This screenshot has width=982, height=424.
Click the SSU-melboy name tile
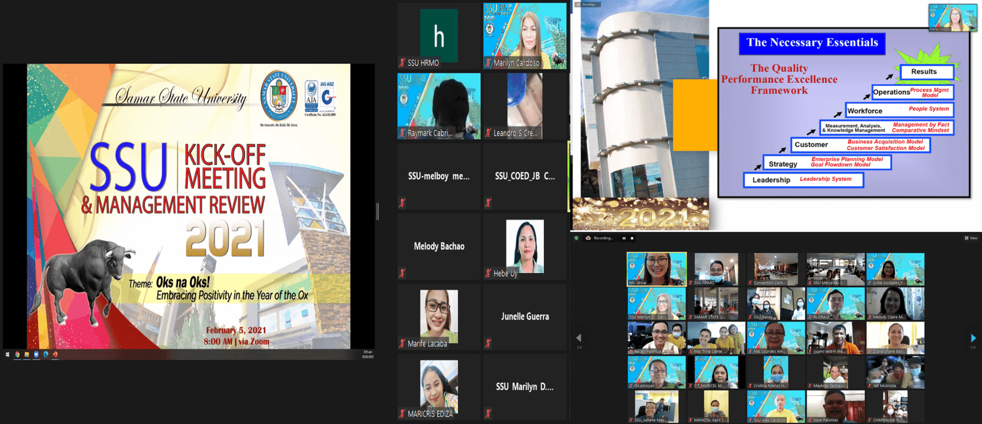click(x=439, y=176)
